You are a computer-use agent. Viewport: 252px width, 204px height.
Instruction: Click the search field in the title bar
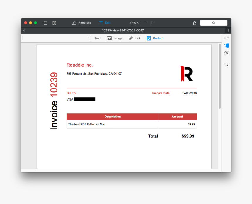(214, 23)
